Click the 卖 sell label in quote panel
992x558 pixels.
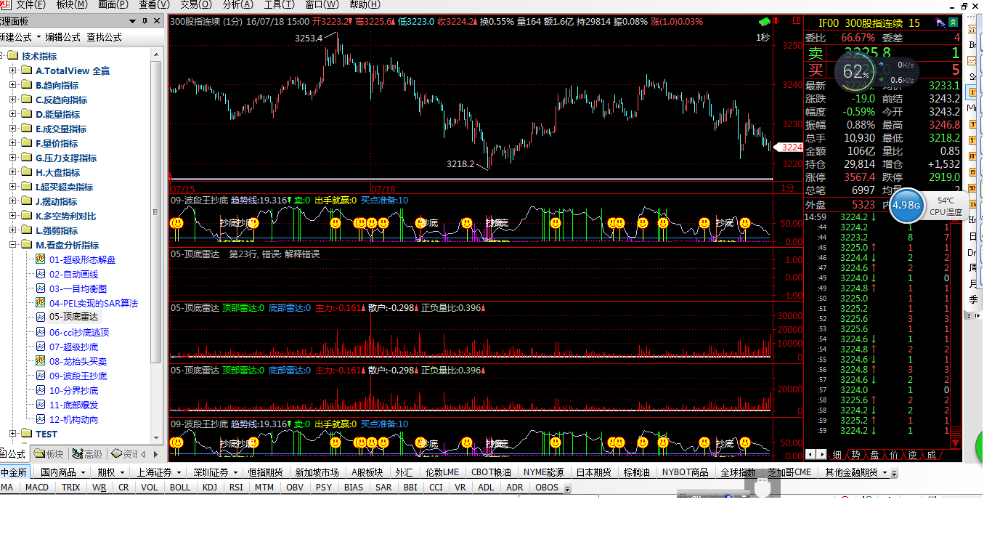pyautogui.click(x=816, y=53)
